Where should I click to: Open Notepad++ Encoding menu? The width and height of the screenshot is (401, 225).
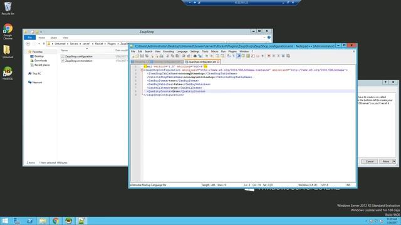coord(169,51)
